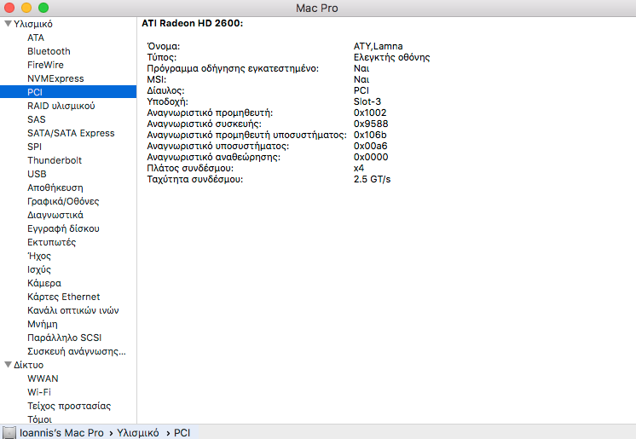The width and height of the screenshot is (636, 439).
Task: Click the Δίκτυο section header
Action: click(x=29, y=365)
